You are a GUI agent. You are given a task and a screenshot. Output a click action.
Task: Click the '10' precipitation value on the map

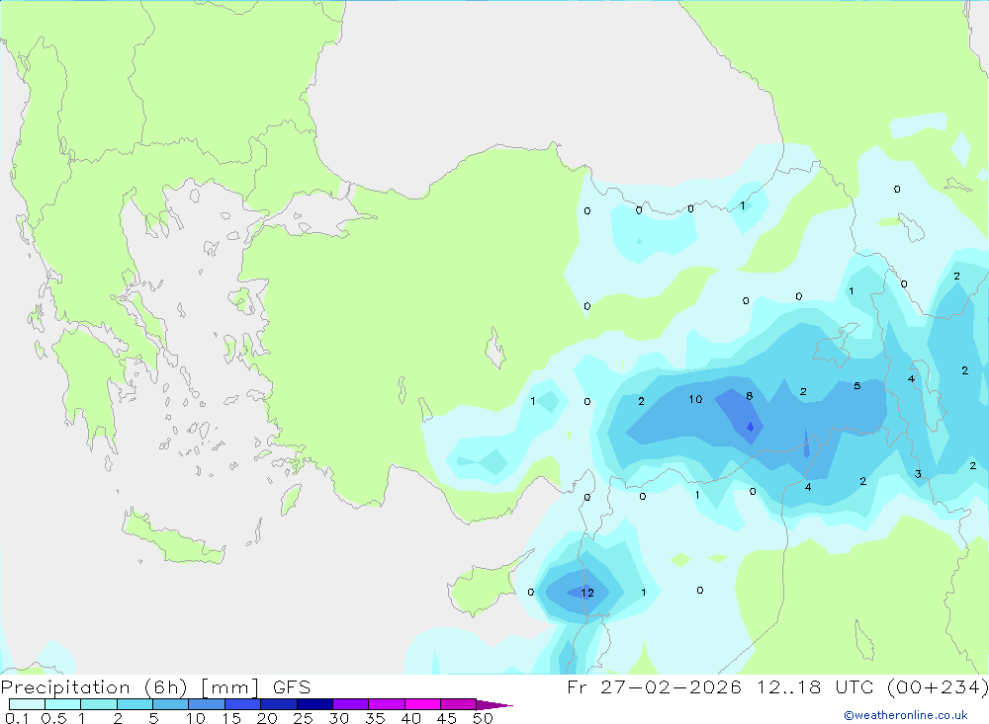695,399
